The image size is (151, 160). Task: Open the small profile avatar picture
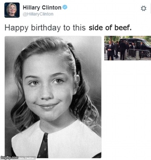coord(12,10)
